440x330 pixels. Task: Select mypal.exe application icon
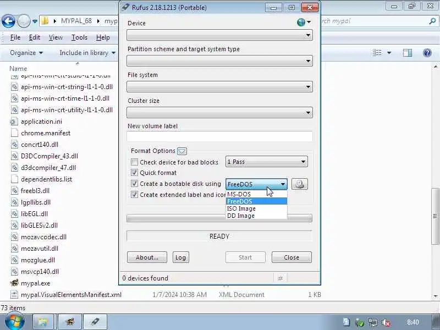point(14,283)
